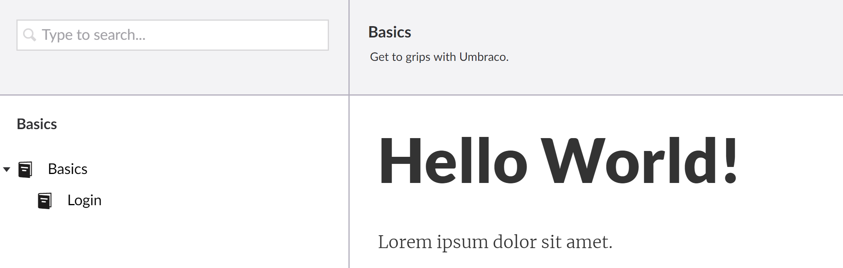Focus the Type to search field
843x268 pixels.
(x=172, y=35)
